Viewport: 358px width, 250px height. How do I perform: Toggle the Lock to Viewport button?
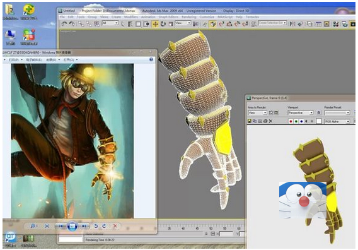[319, 113]
